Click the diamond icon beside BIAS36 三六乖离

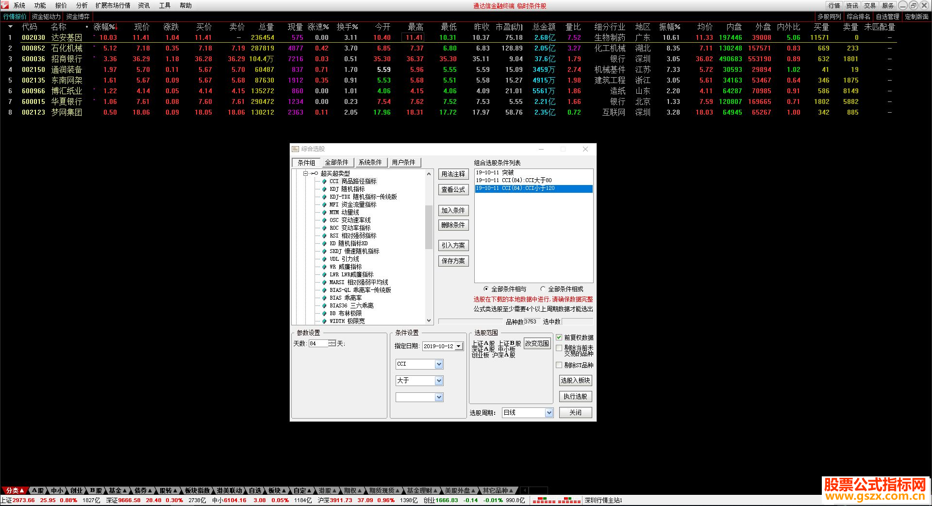point(324,306)
